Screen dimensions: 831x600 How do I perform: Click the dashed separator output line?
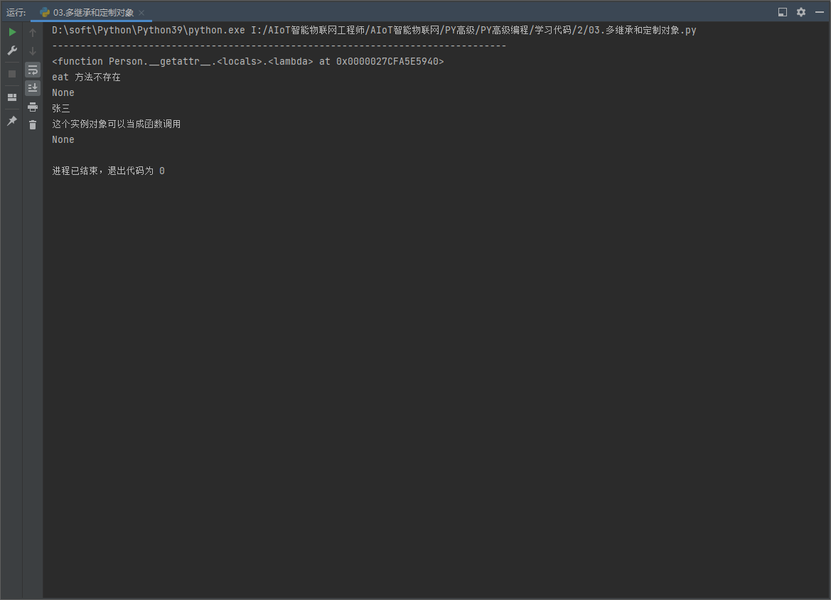point(279,46)
